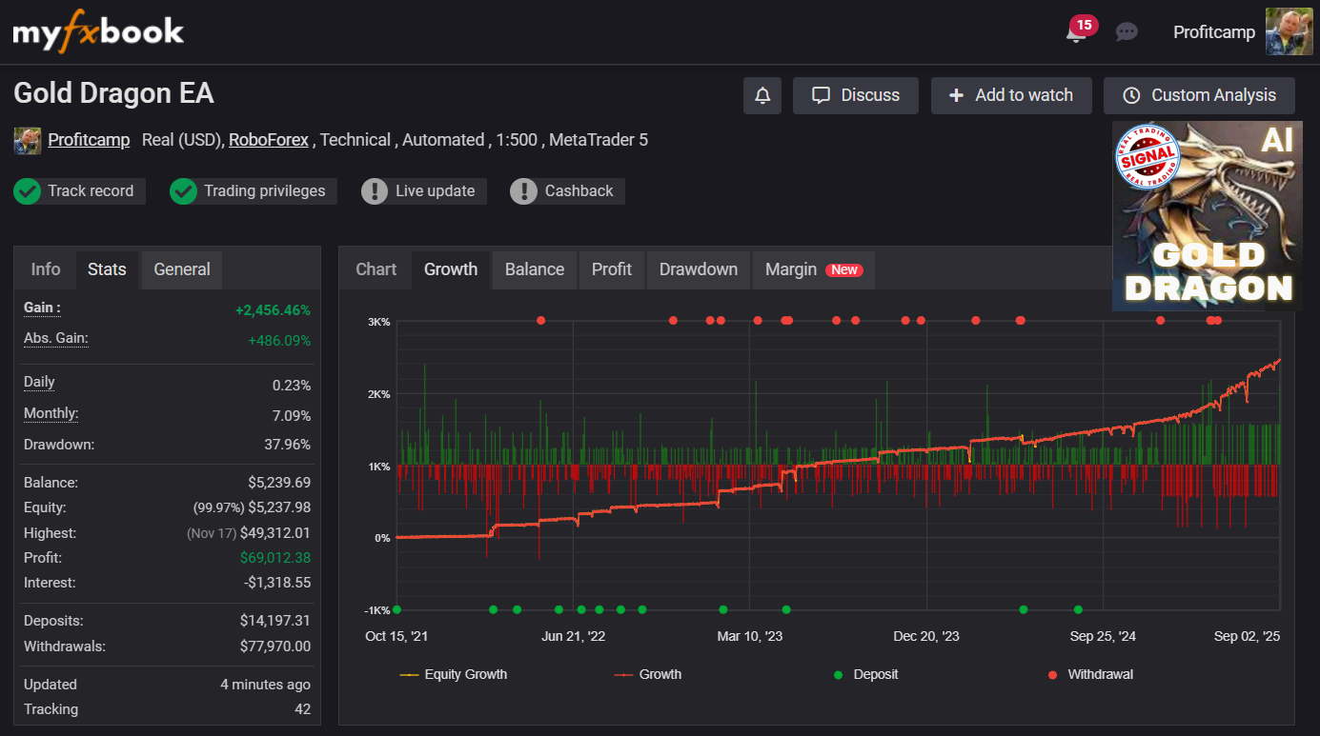Open the Profitcamp username in the header
The width and height of the screenshot is (1320, 736).
1214,32
